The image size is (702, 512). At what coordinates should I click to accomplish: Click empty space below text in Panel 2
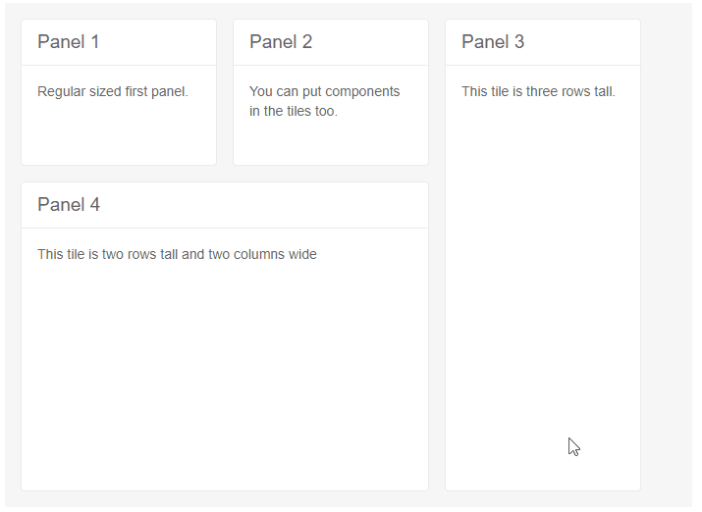[330, 143]
